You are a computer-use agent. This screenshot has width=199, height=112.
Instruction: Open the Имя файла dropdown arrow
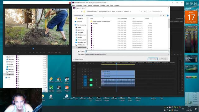[x=168, y=52]
